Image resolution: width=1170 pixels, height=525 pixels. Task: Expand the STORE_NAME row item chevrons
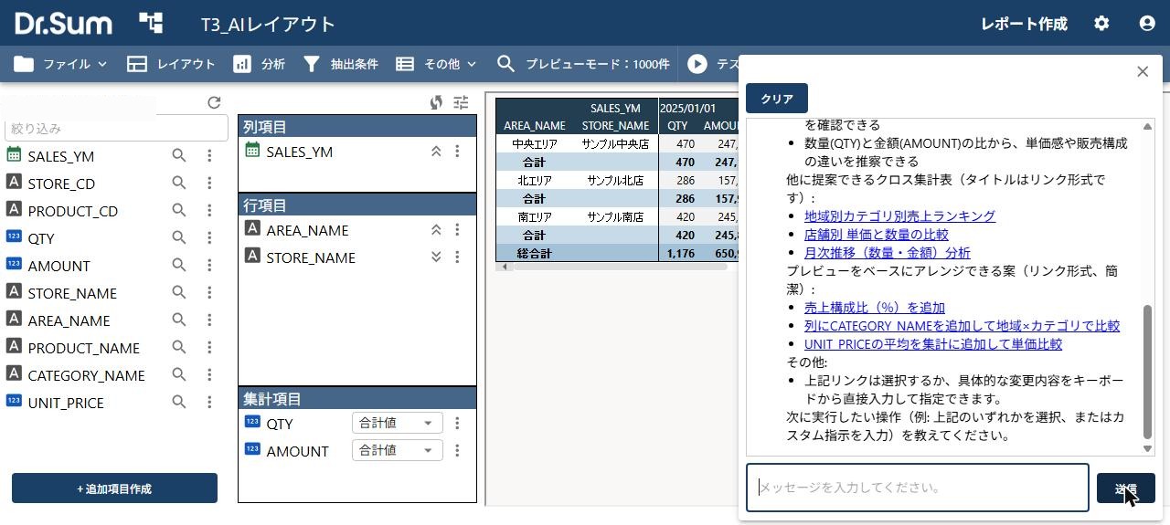pos(436,257)
